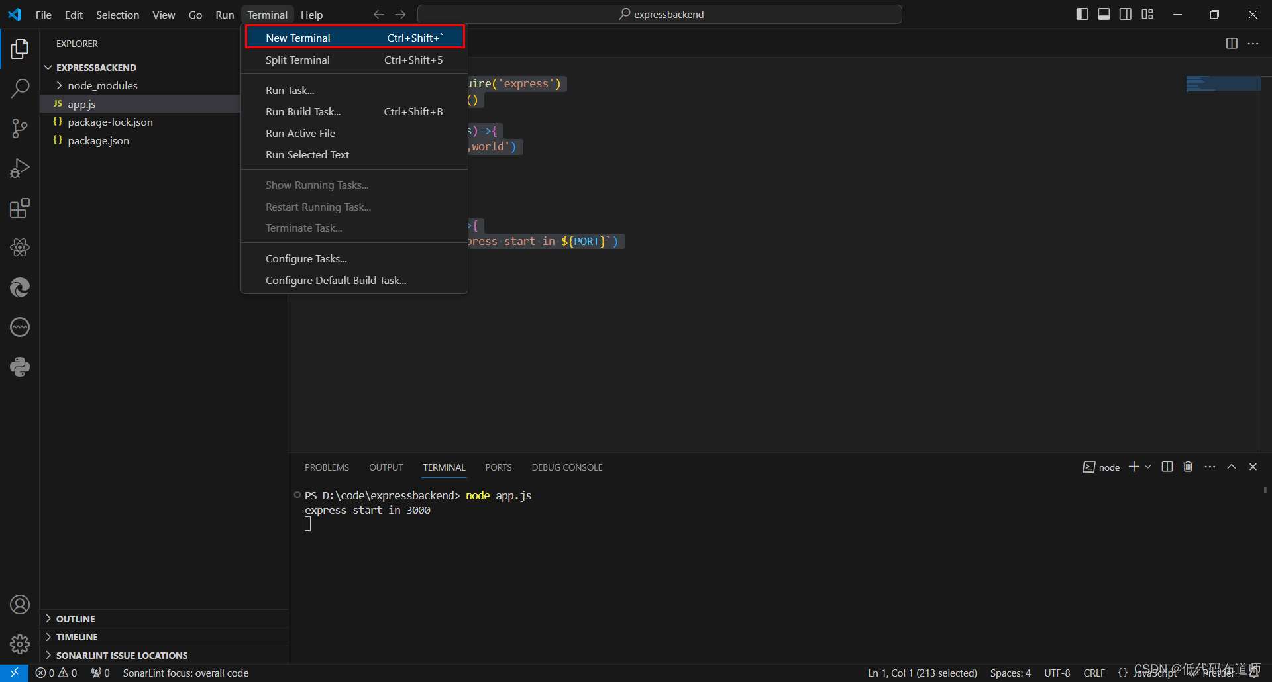The width and height of the screenshot is (1272, 682).
Task: Open editor More Actions ellipsis
Action: [1253, 44]
